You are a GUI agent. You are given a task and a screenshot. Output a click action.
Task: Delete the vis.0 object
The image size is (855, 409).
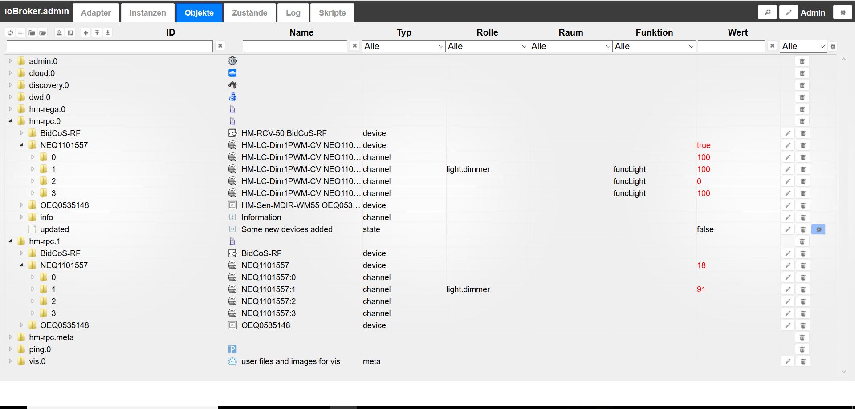point(803,361)
